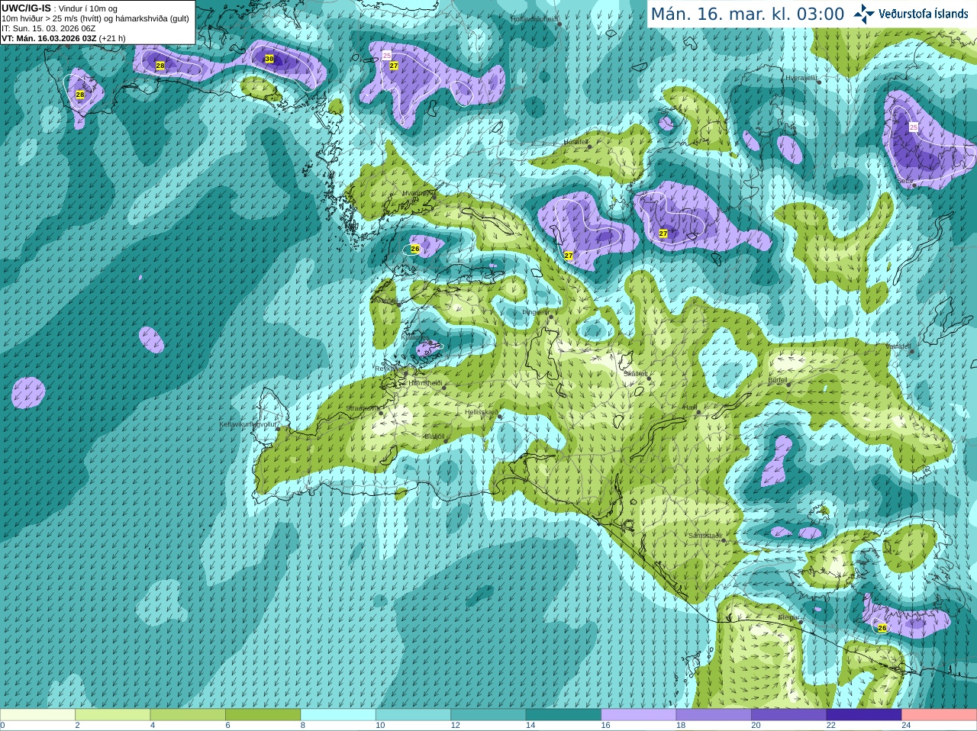Click the 'IT: Sun. 15. 03. 2026 06Z' line

coord(48,28)
